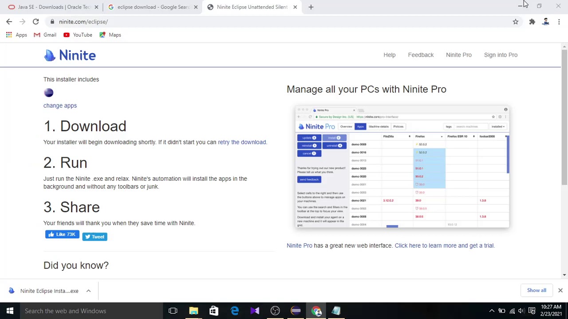Viewport: 568px width, 319px height.
Task: Expand download options chevron for Ninite installer
Action: pos(88,291)
